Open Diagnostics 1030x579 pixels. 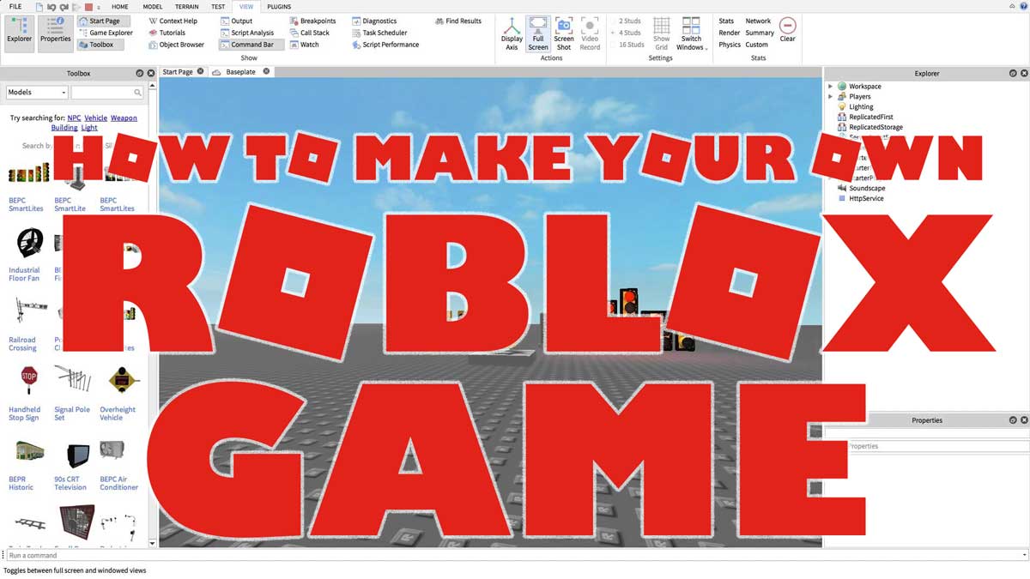373,21
